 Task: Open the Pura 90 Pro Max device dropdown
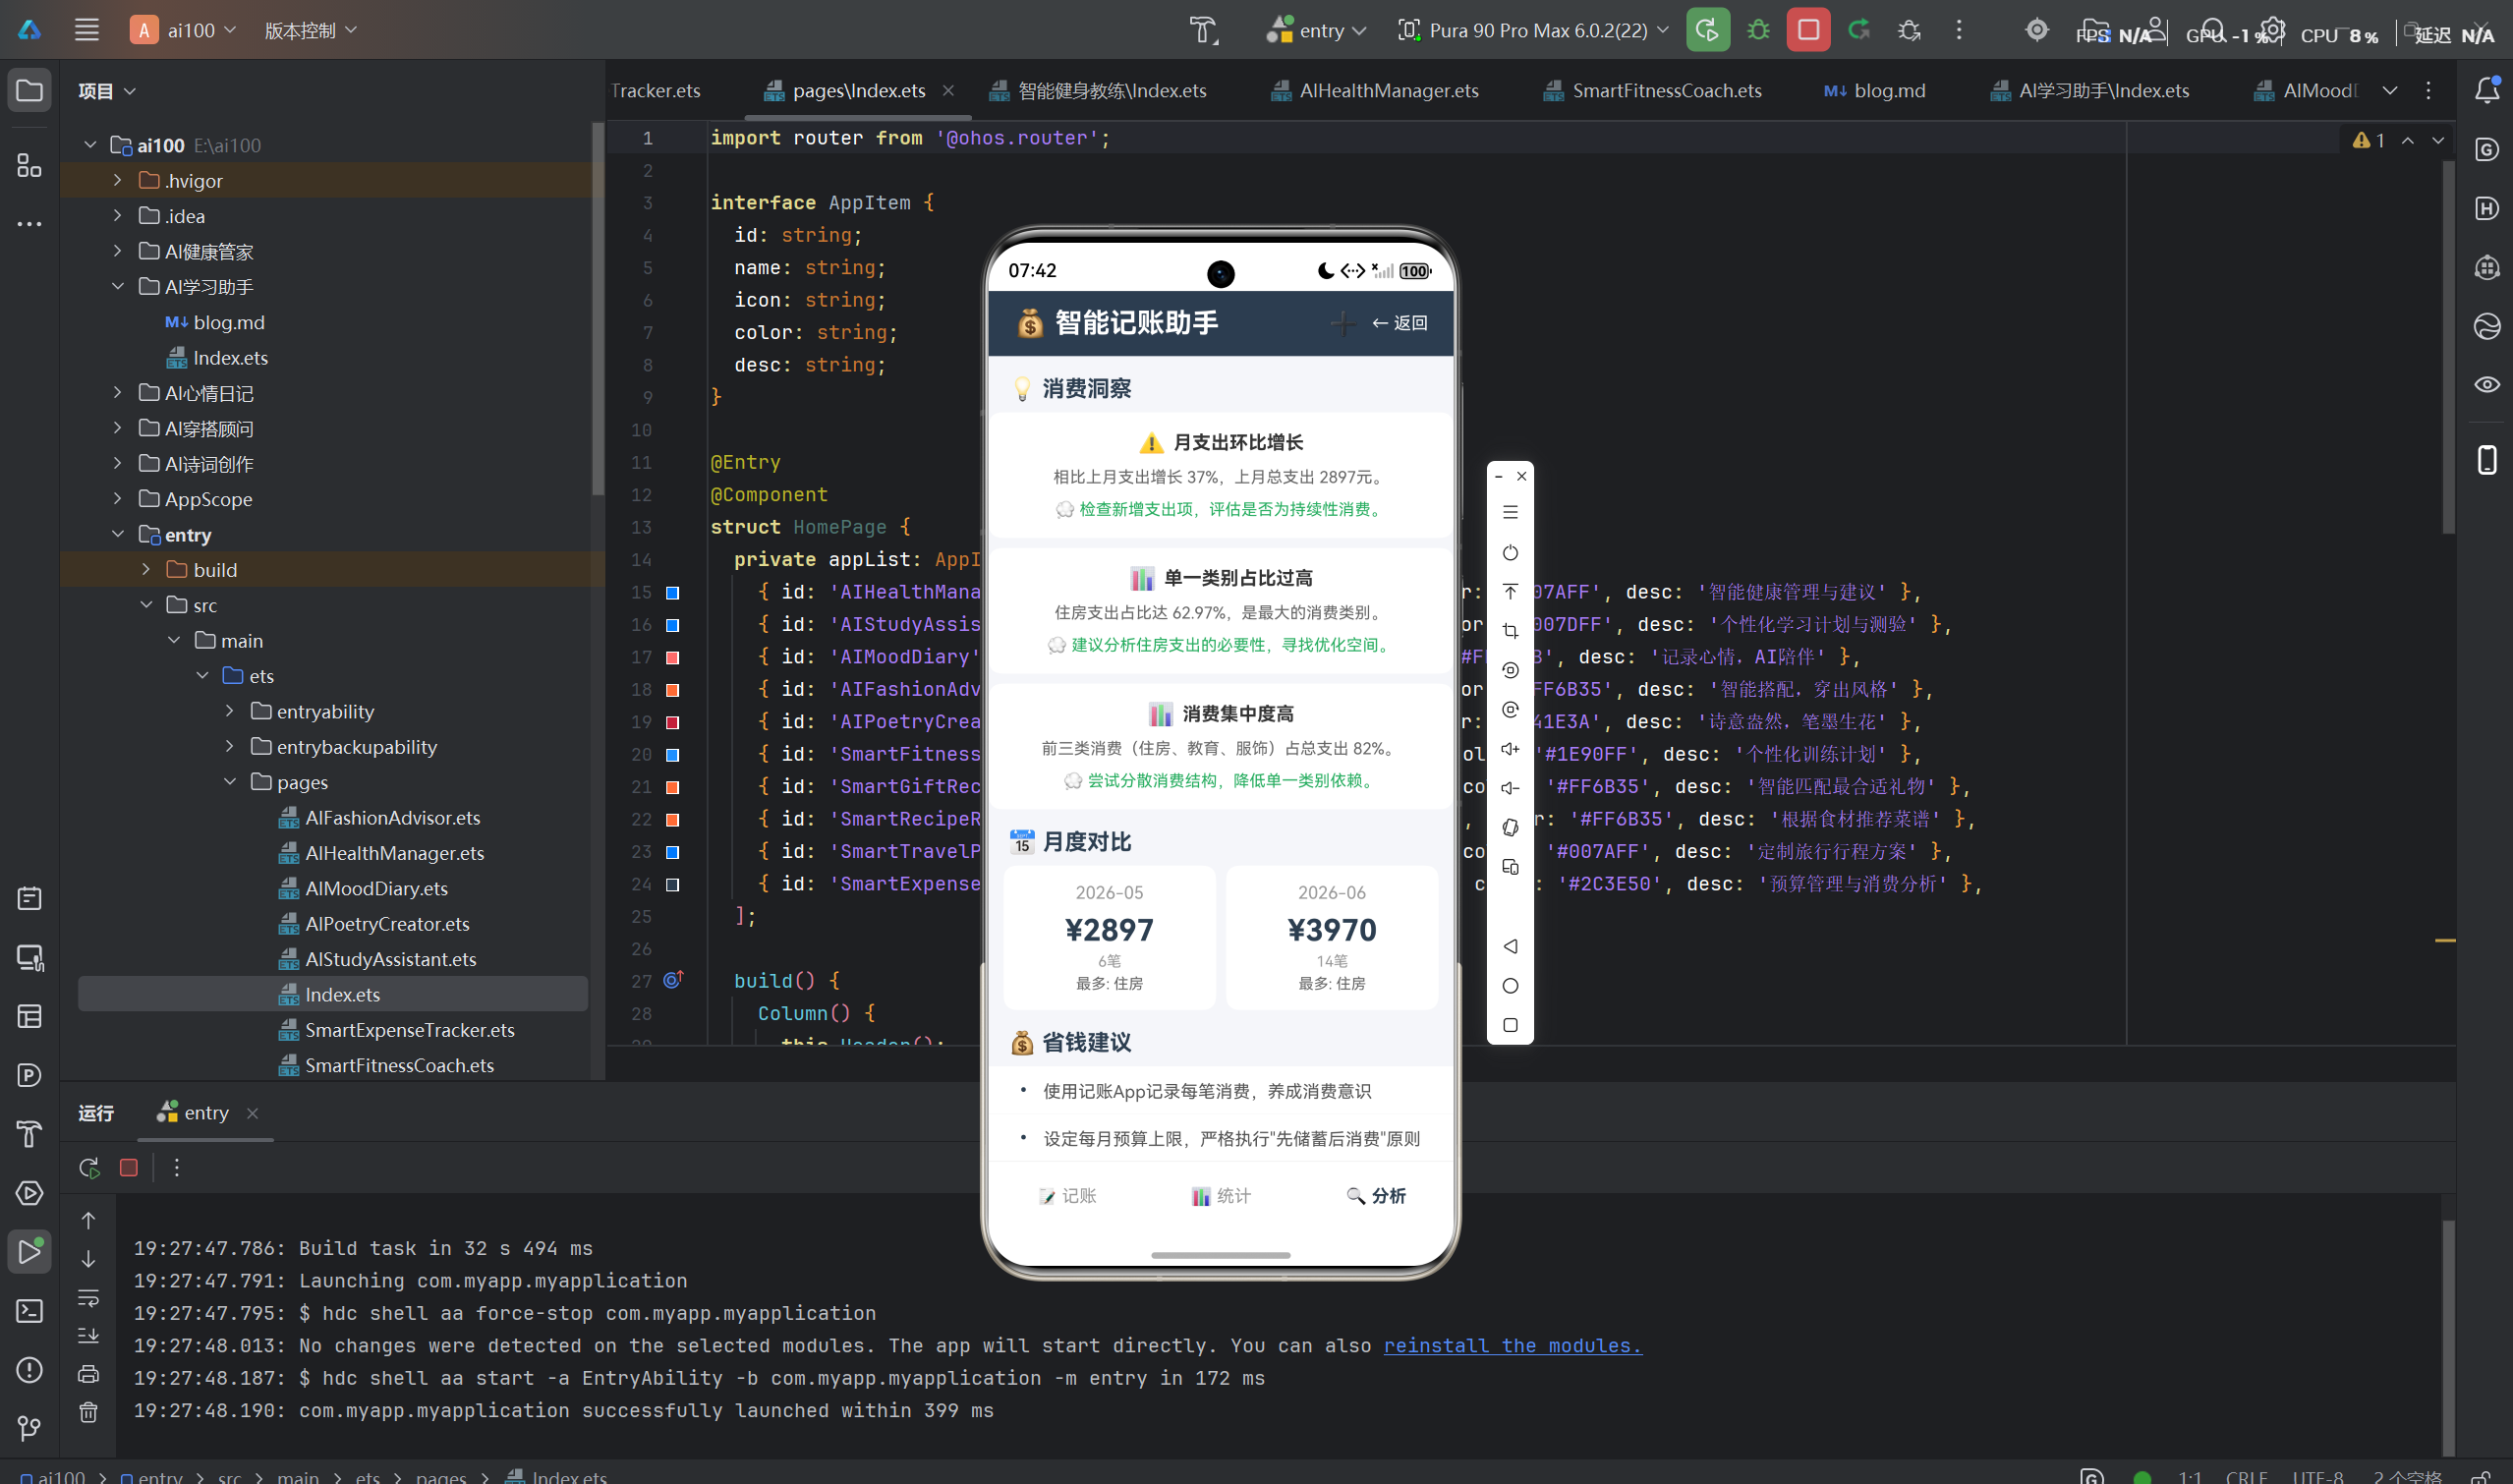(1533, 30)
